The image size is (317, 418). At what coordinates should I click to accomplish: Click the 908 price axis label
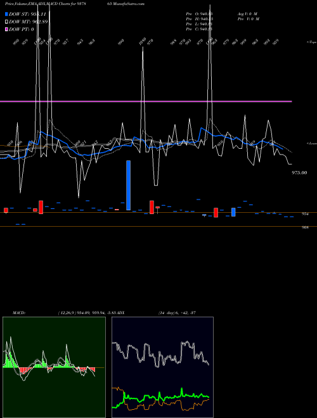[305, 227]
